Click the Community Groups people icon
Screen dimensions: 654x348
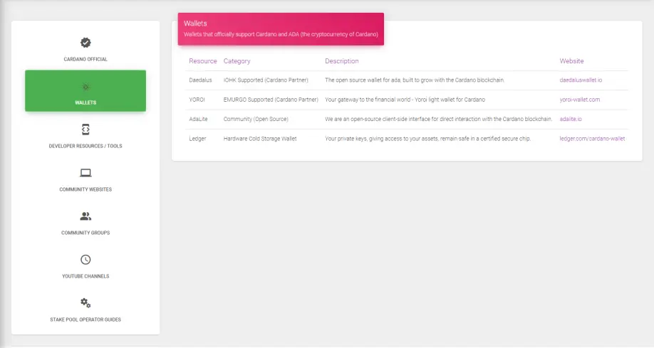(x=85, y=216)
